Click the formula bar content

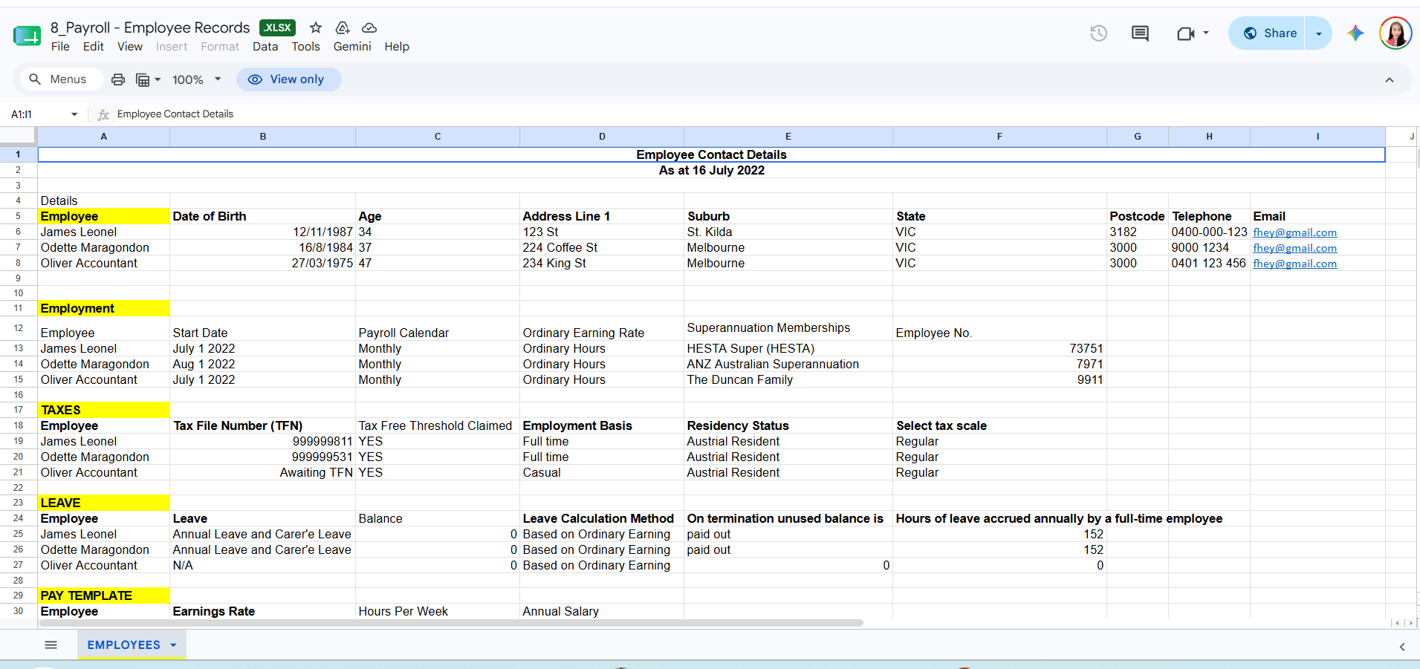point(175,114)
